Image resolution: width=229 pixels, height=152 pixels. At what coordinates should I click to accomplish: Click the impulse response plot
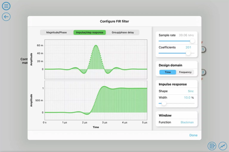pyautogui.click(x=96, y=59)
